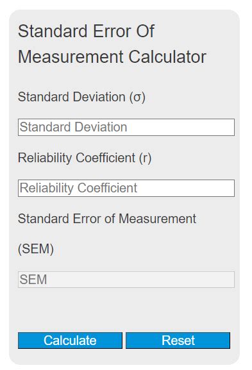The width and height of the screenshot is (252, 370).
Task: Click the placeholder text Reliability Coefficient
Action: pos(78,188)
